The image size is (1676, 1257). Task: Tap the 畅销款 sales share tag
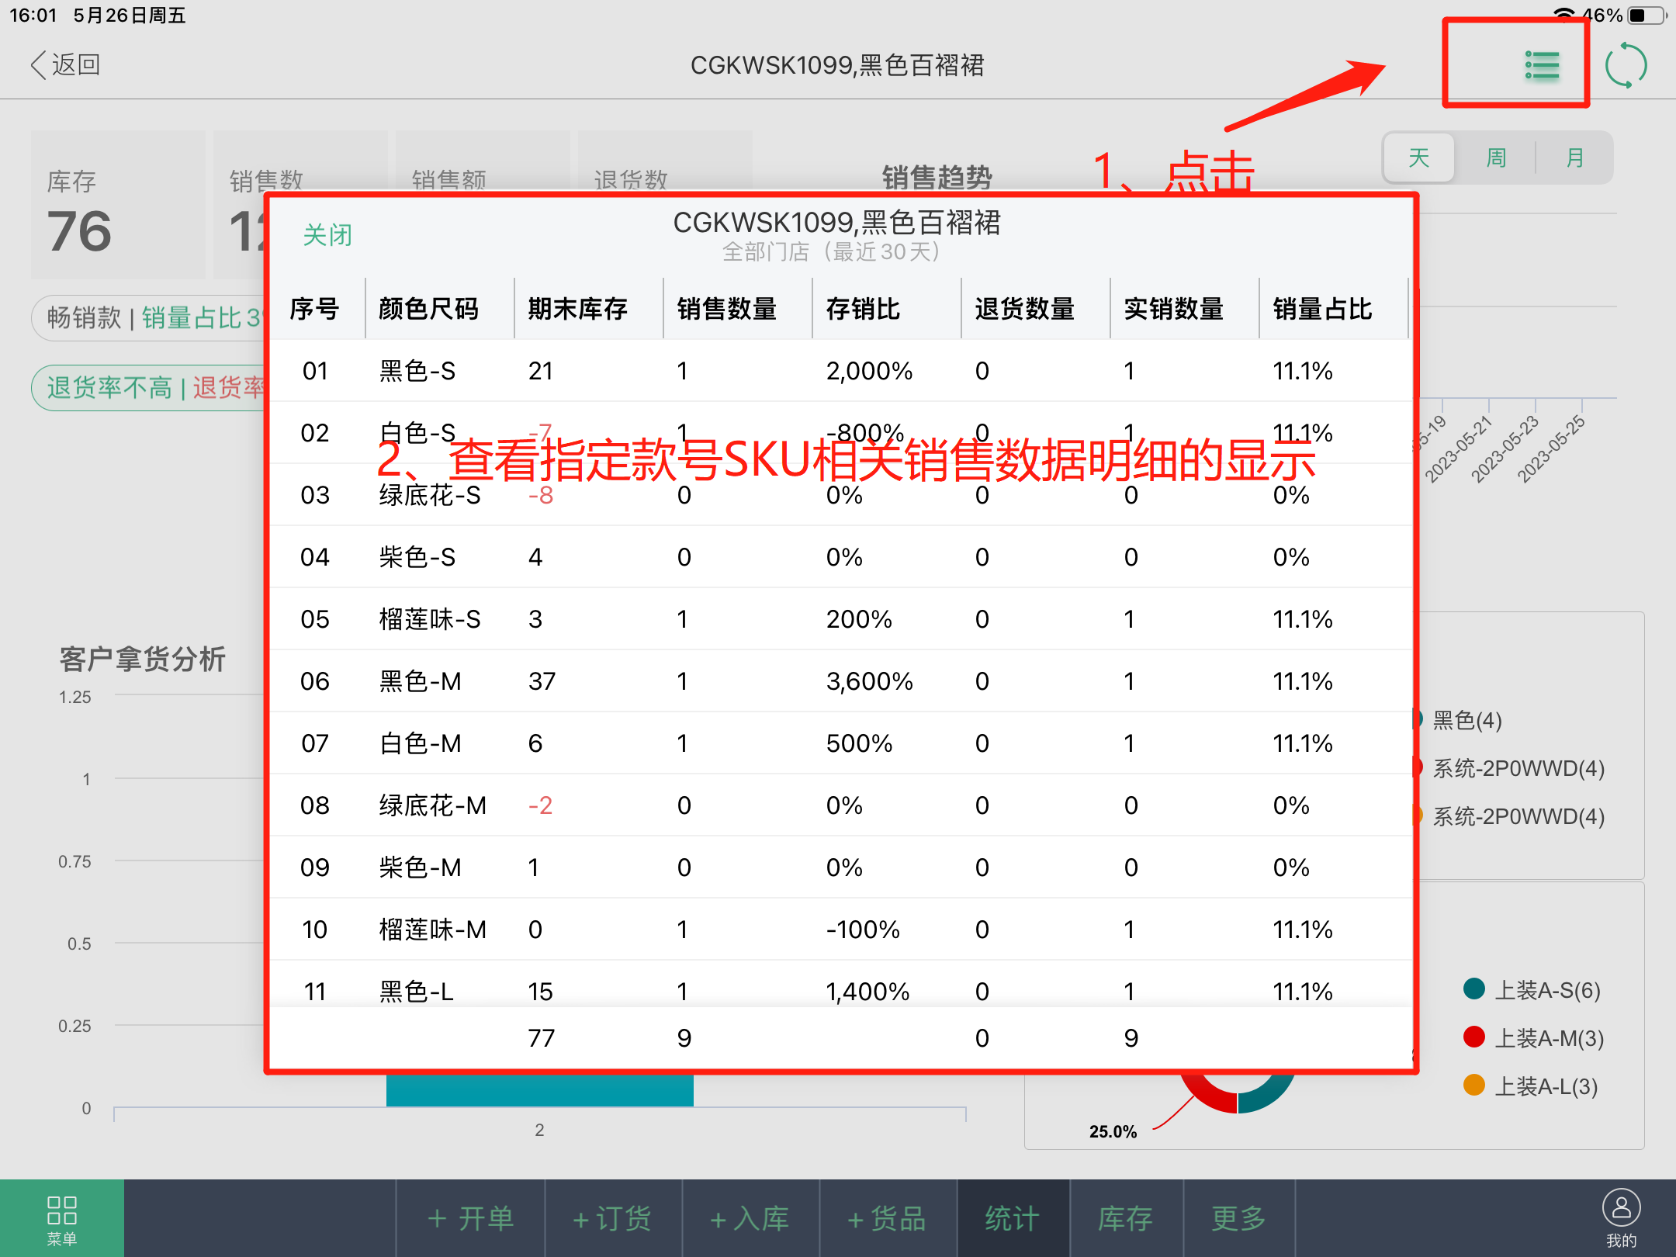point(149,318)
